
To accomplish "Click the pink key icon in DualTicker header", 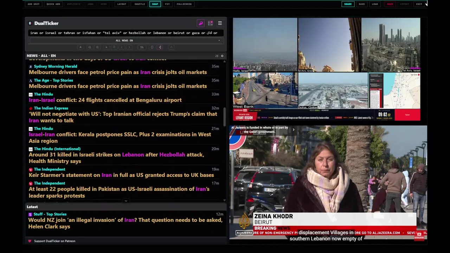I will 201,23.
